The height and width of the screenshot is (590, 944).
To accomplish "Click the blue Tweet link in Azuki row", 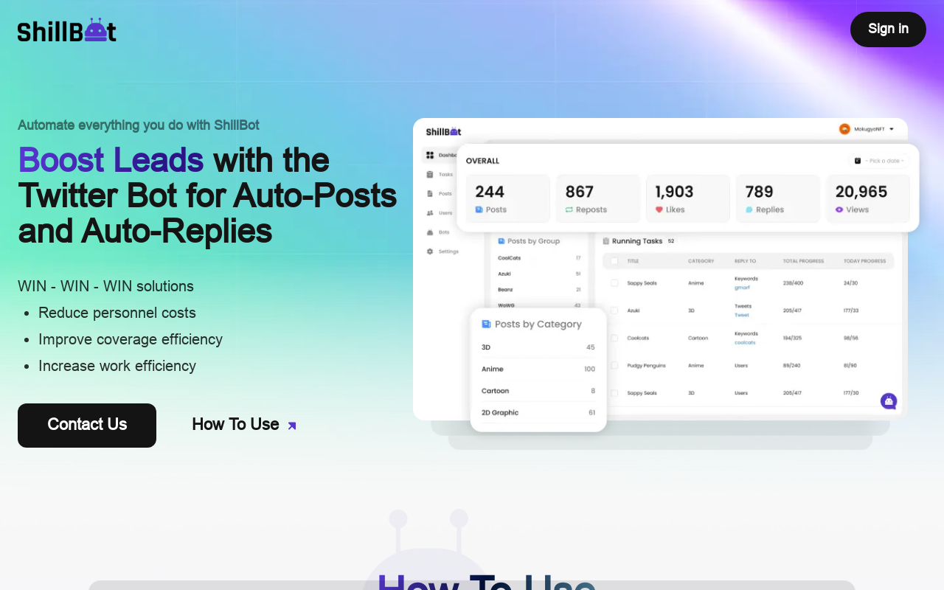I will (x=742, y=315).
